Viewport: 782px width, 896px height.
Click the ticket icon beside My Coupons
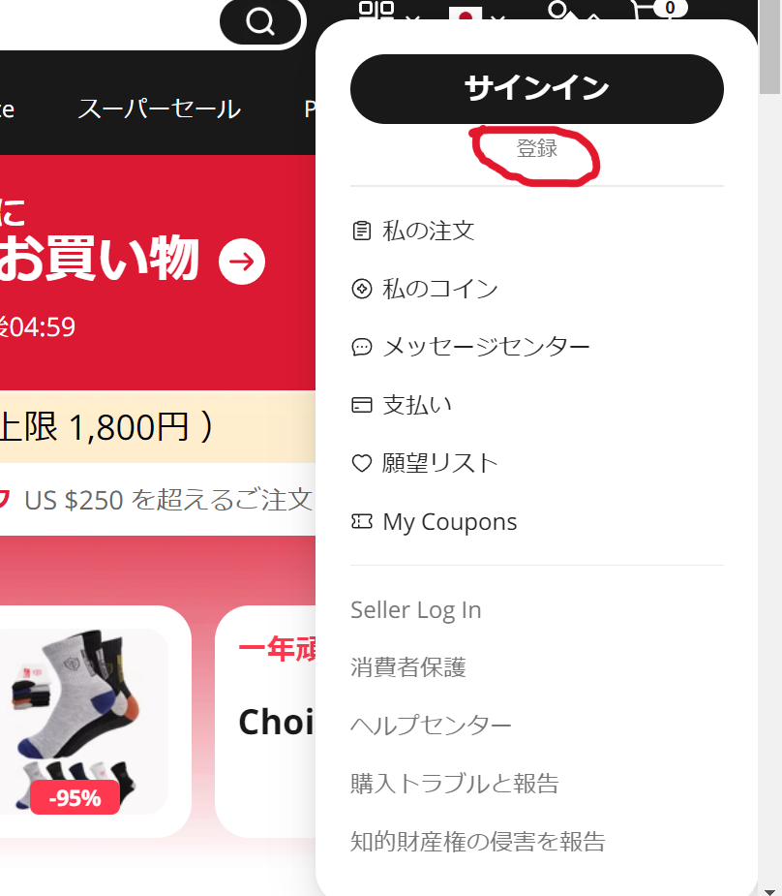[362, 521]
